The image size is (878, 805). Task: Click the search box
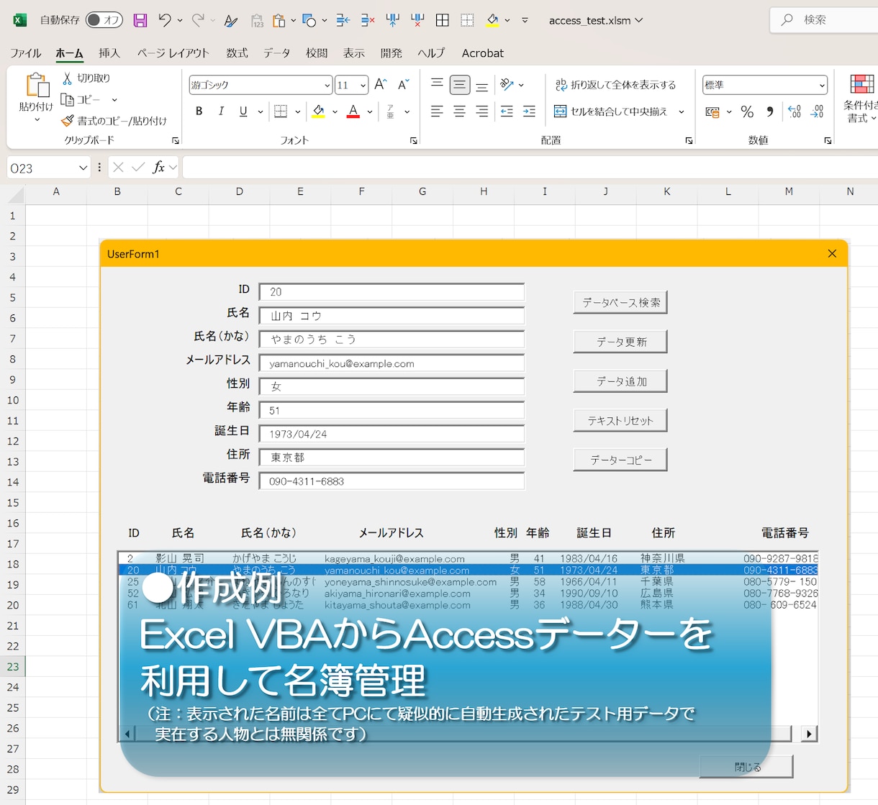click(x=824, y=20)
